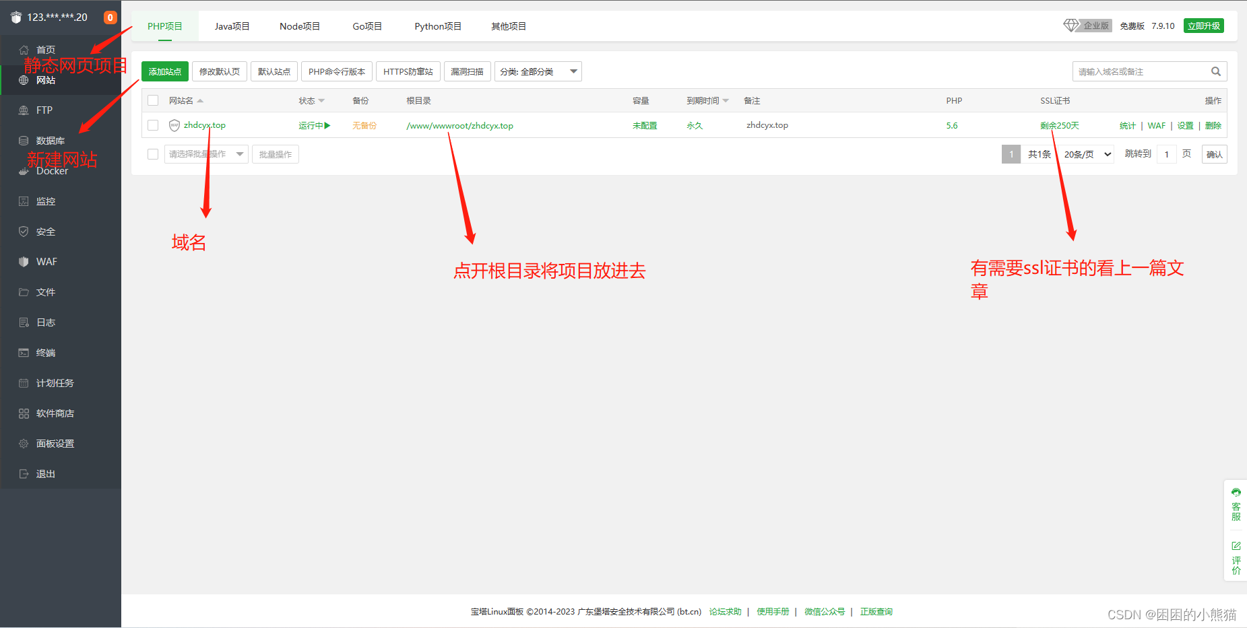The height and width of the screenshot is (628, 1247).
Task: Click the 修改默认页 button
Action: (220, 71)
